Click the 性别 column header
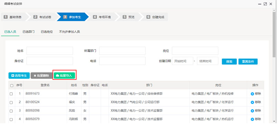 [x=85, y=85]
